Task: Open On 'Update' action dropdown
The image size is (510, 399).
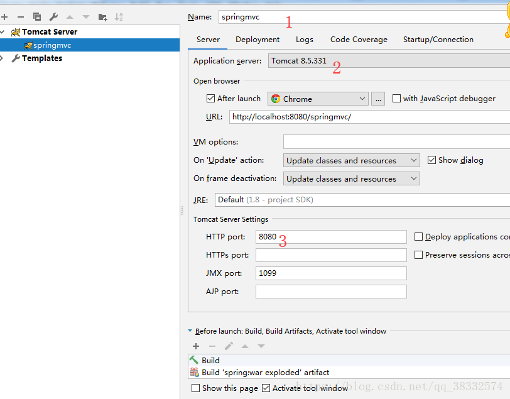Action: [x=352, y=160]
